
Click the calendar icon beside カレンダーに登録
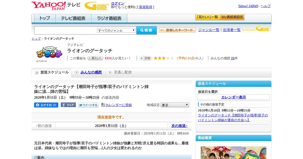click(x=103, y=105)
